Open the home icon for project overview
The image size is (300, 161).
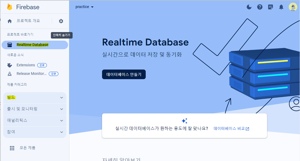pos(10,21)
